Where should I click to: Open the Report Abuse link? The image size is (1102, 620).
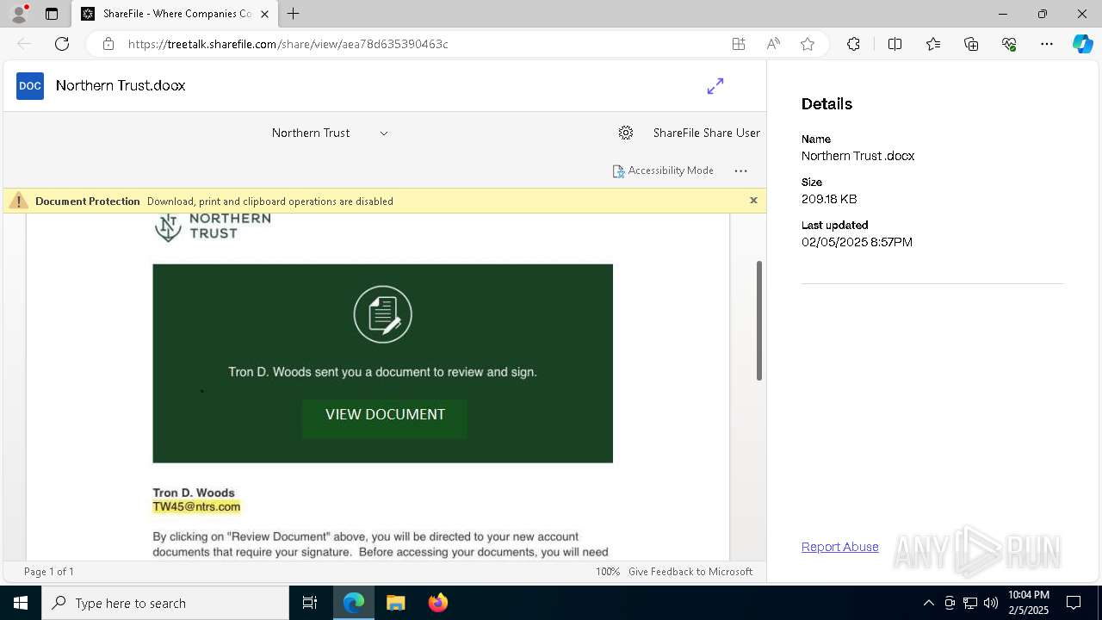pos(840,547)
